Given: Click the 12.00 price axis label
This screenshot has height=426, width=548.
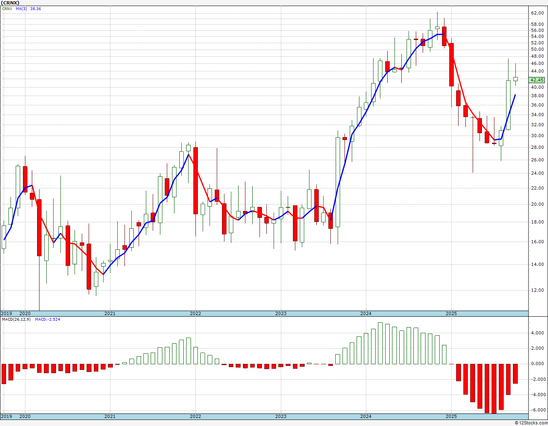Looking at the screenshot, I should pos(537,290).
